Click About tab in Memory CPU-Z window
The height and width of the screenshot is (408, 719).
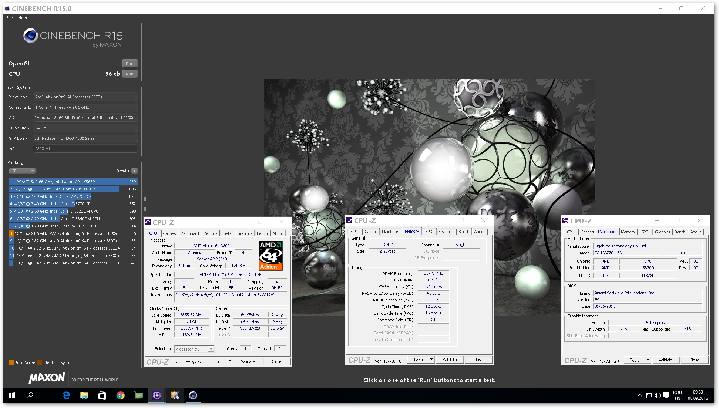pos(480,232)
